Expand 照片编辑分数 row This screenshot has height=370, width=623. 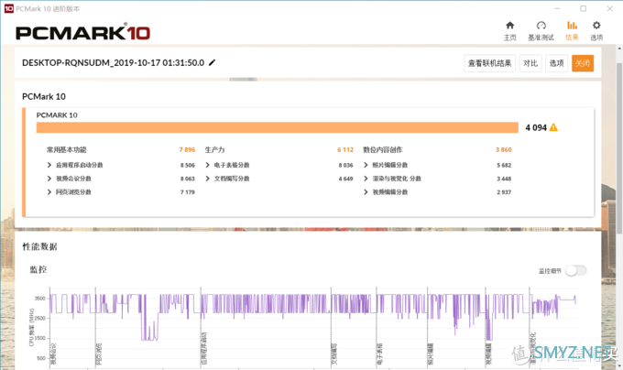pyautogui.click(x=366, y=165)
